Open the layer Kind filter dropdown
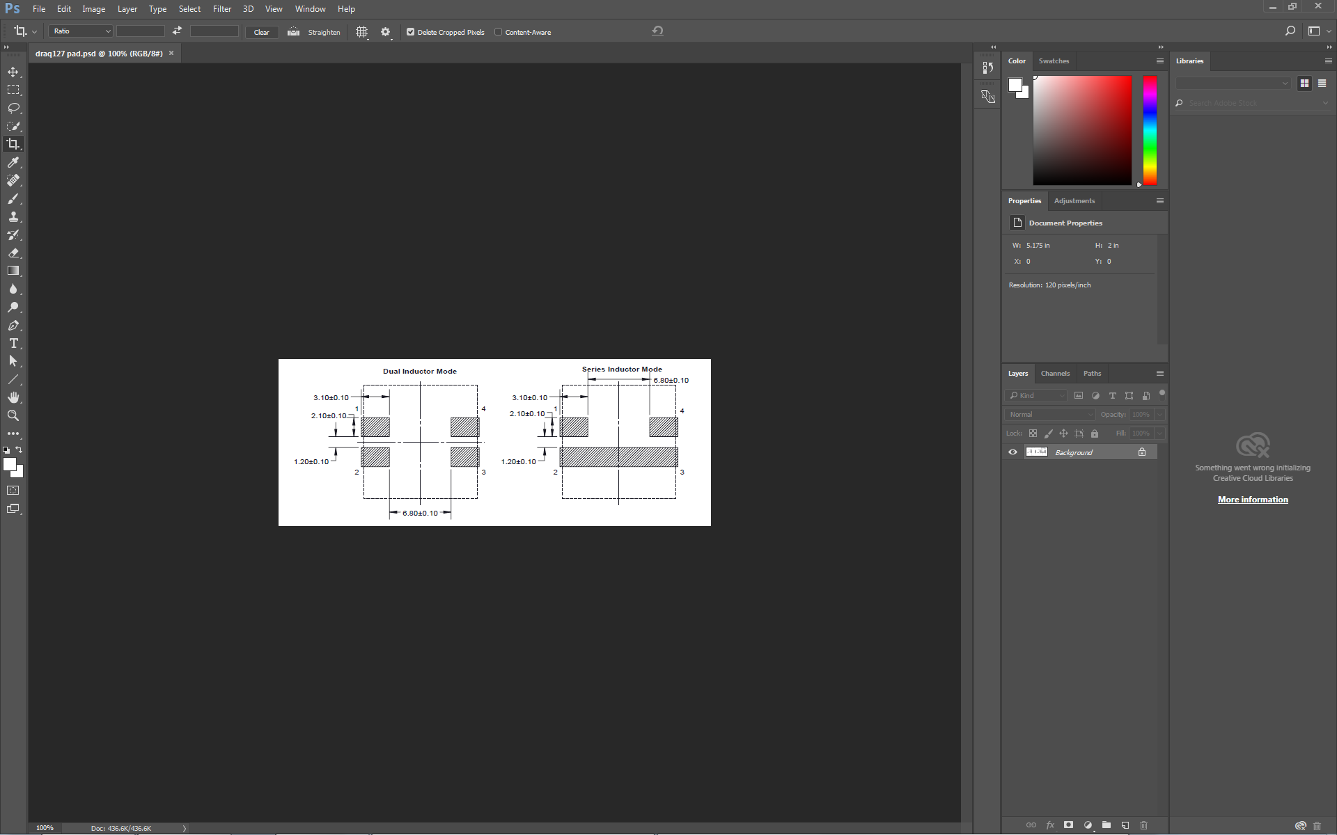Screen dimensions: 1337x835 [1036, 395]
